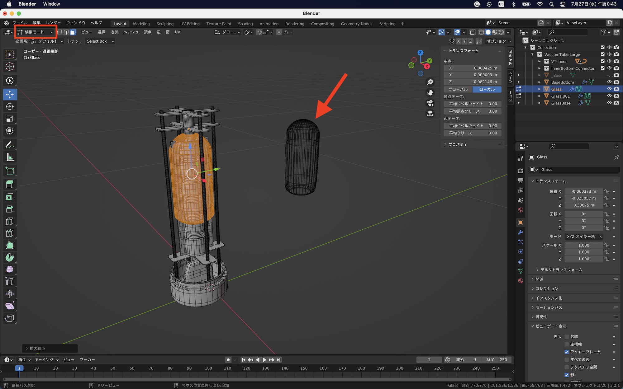
Task: Switch to the Sculpting workspace tab
Action: (x=165, y=24)
